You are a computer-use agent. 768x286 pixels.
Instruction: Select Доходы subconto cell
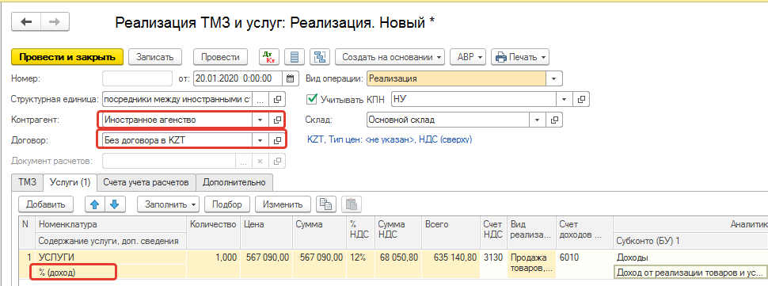pos(690,257)
